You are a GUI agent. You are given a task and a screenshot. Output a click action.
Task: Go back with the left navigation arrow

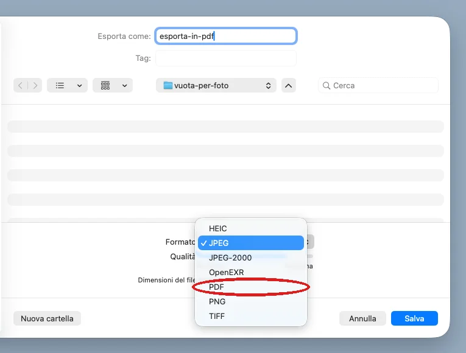[20, 85]
